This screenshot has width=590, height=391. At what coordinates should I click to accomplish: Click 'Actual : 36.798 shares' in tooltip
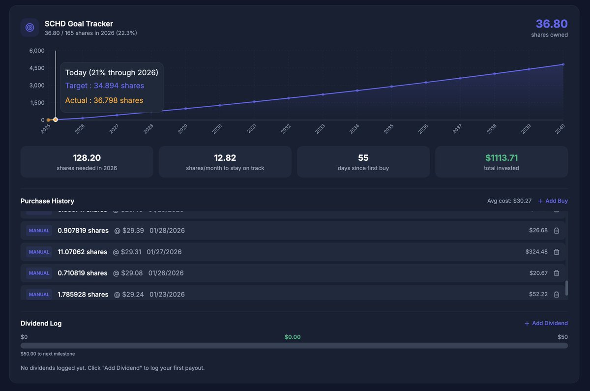[104, 100]
